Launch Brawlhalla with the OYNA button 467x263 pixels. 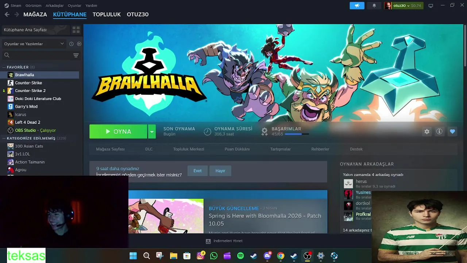coord(118,131)
